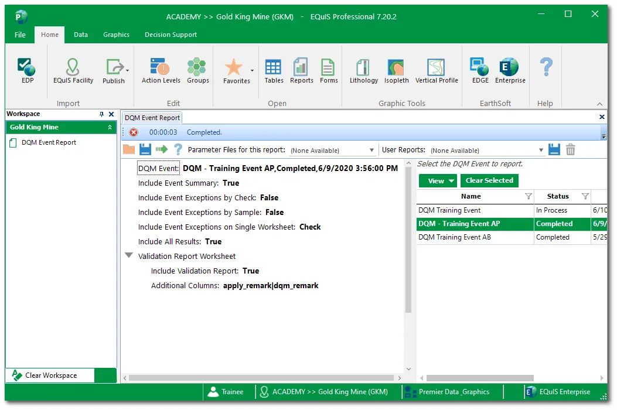Image resolution: width=617 pixels, height=410 pixels.
Task: Launch the Vertical Profile tool
Action: [437, 71]
